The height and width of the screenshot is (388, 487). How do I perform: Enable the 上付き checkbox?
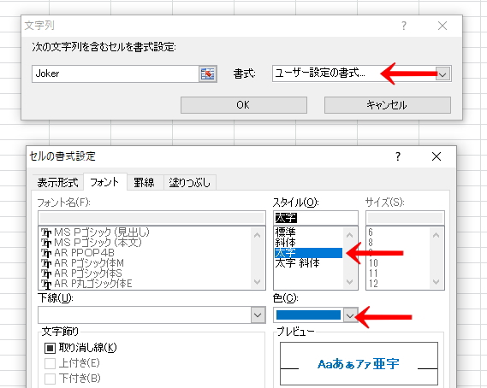[x=50, y=363]
